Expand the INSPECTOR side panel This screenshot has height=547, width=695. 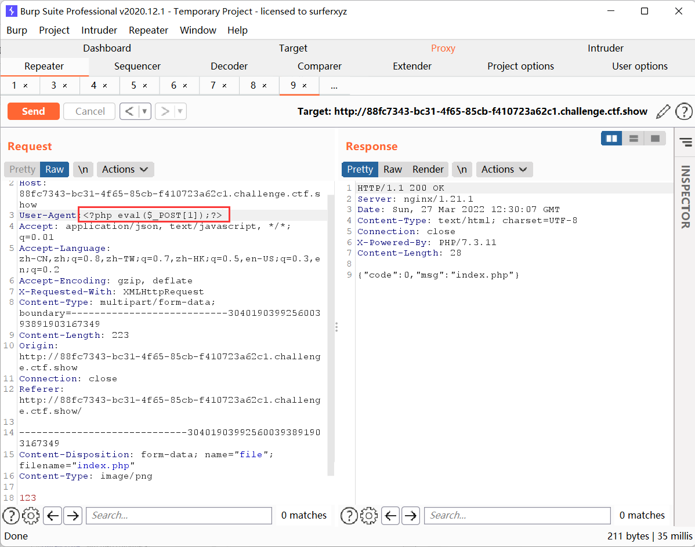coord(685,197)
